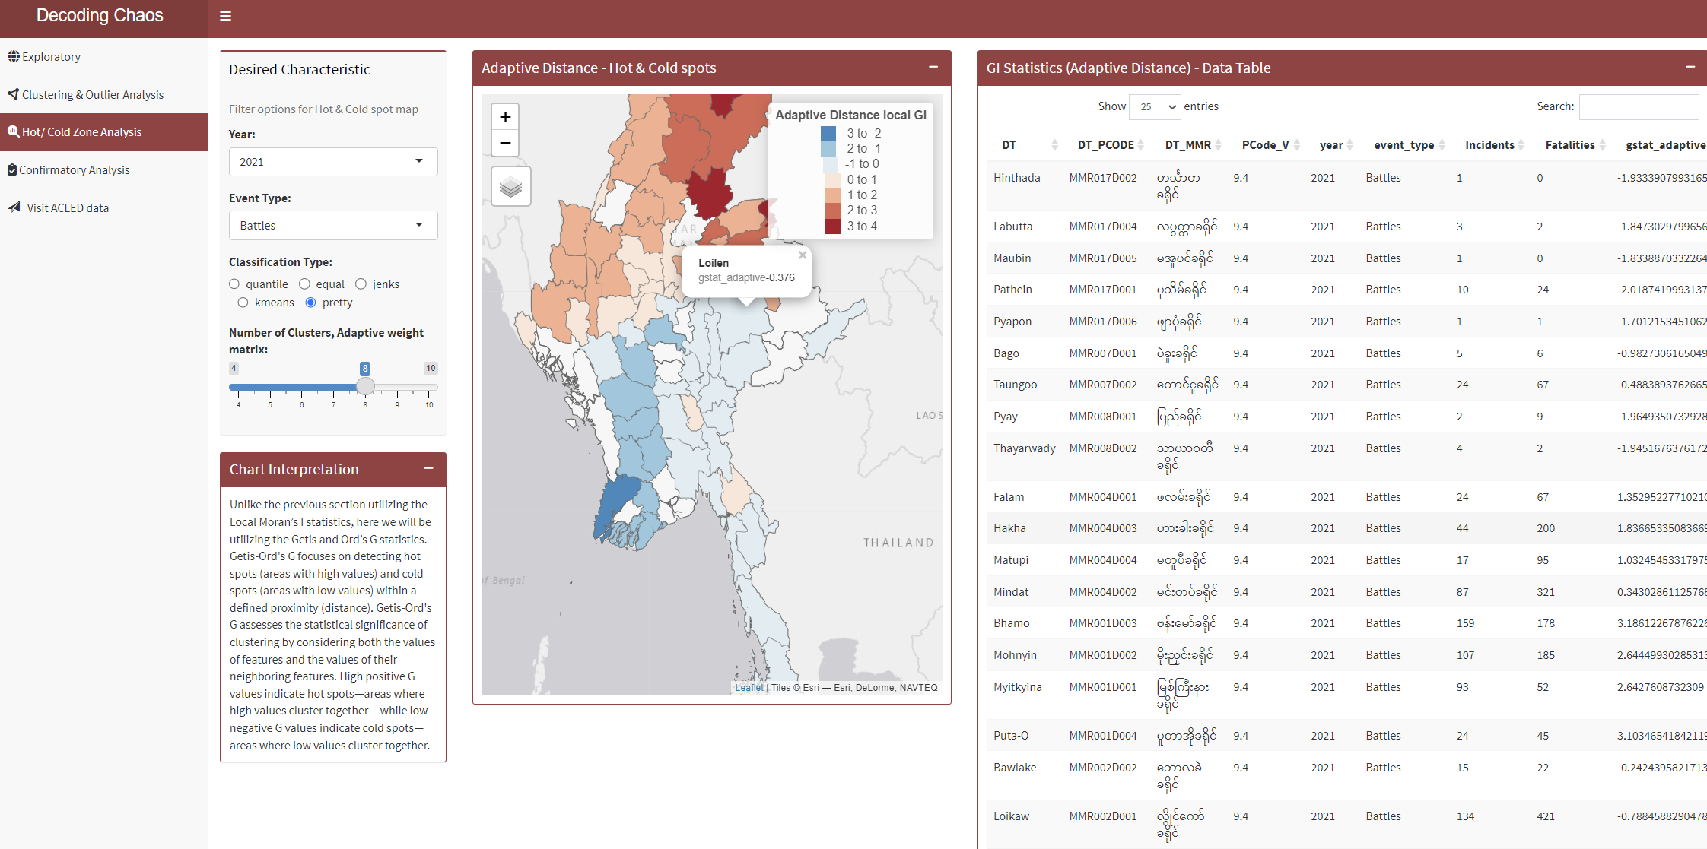Open the Event Type dropdown
This screenshot has width=1707, height=849.
point(332,226)
